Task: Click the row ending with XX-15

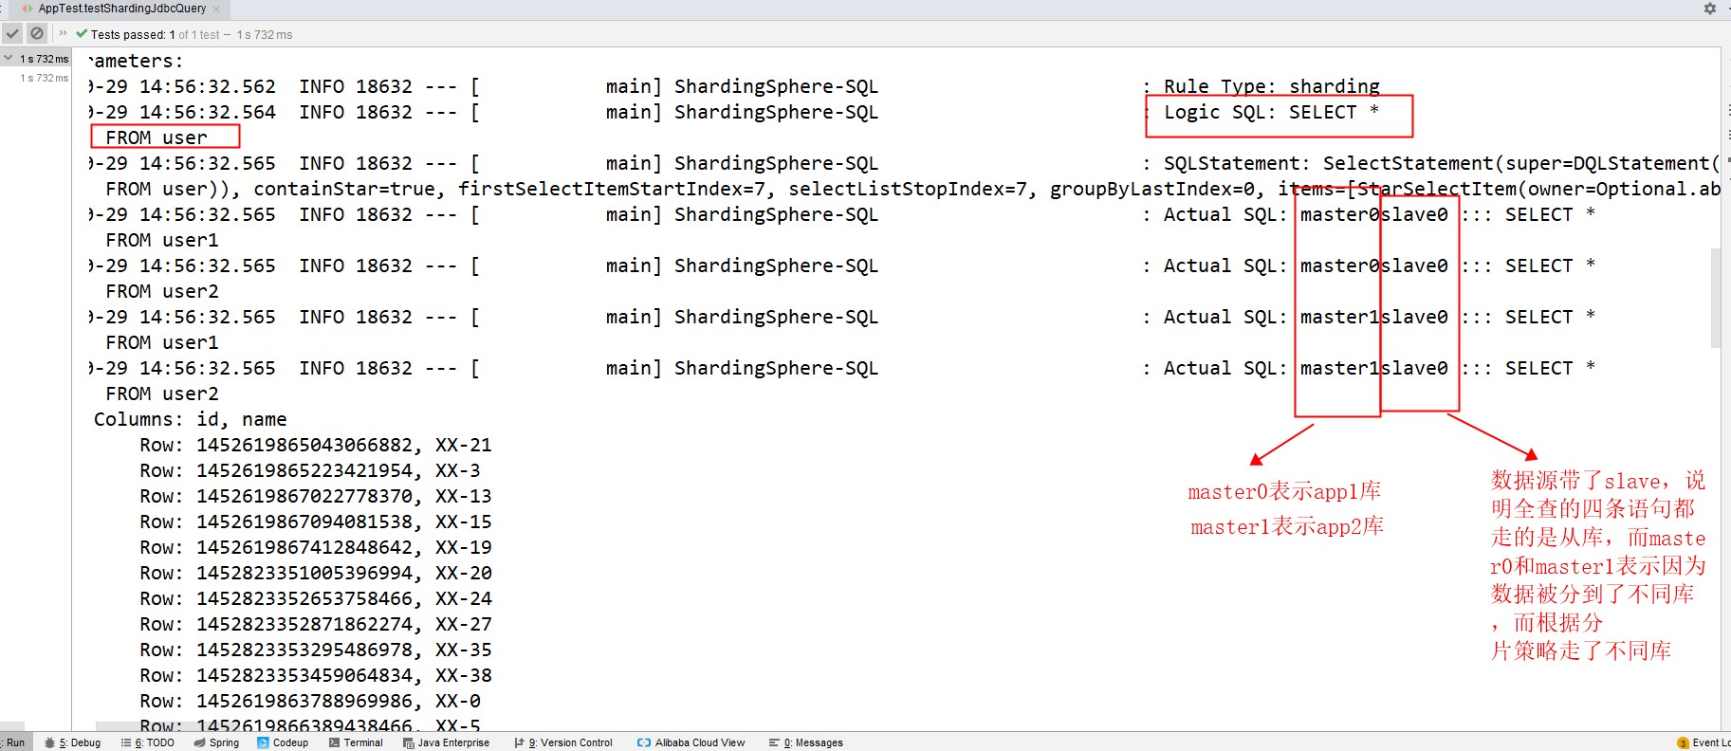Action: [x=316, y=522]
